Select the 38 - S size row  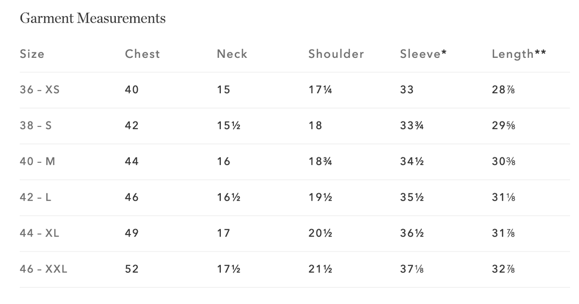pos(36,126)
